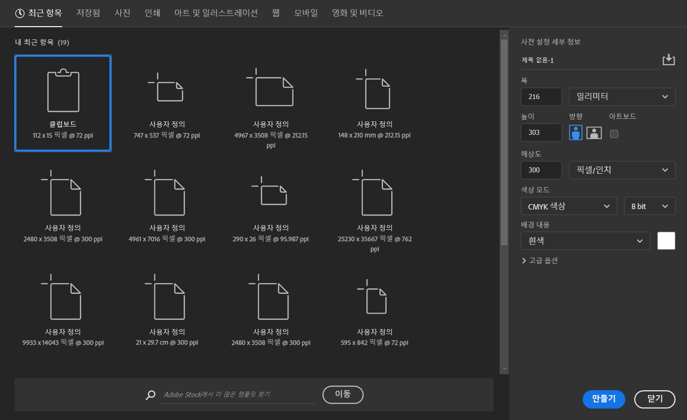This screenshot has height=420, width=687.
Task: Click the preset list scrollbar thumb
Action: pos(504,142)
